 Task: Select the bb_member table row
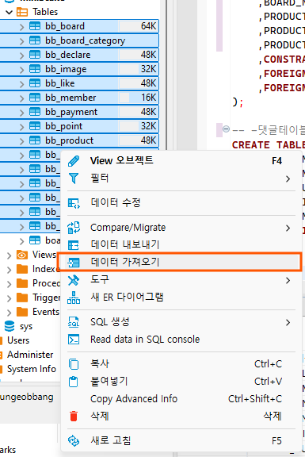point(79,98)
